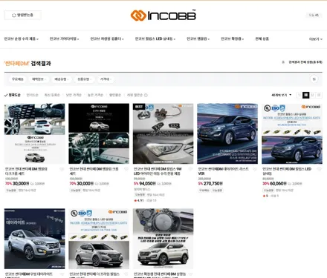Open the sixth 인코브 category menu
This screenshot has height=278, width=327.
[233, 39]
